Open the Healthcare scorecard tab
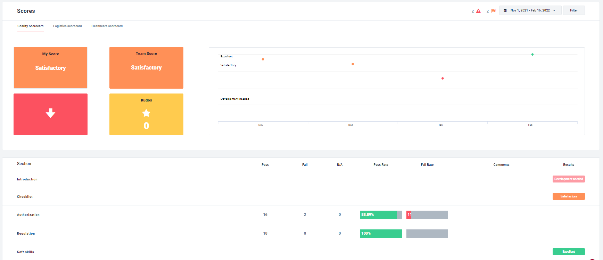603x260 pixels. 107,26
